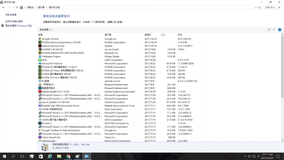The height and width of the screenshot is (160, 284).
Task: Change the list view layout button
Action: pyautogui.click(x=269, y=30)
